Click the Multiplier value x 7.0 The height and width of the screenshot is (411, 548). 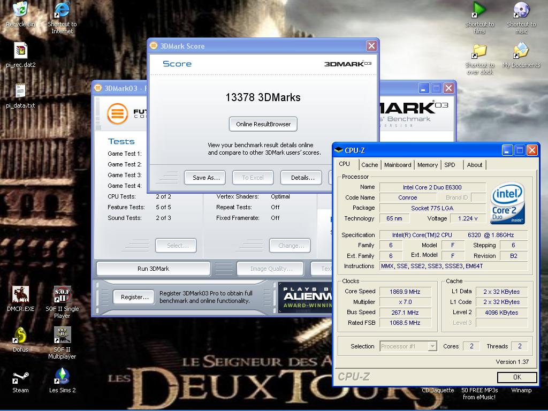click(405, 302)
